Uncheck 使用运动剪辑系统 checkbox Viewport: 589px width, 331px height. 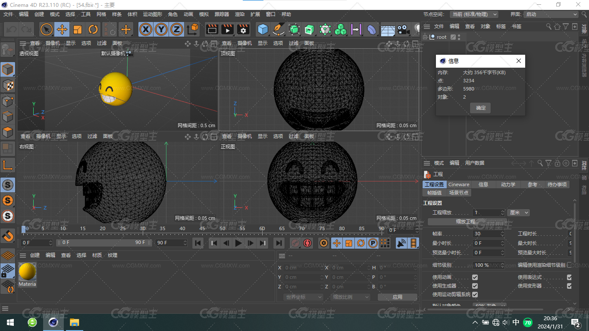click(x=475, y=294)
